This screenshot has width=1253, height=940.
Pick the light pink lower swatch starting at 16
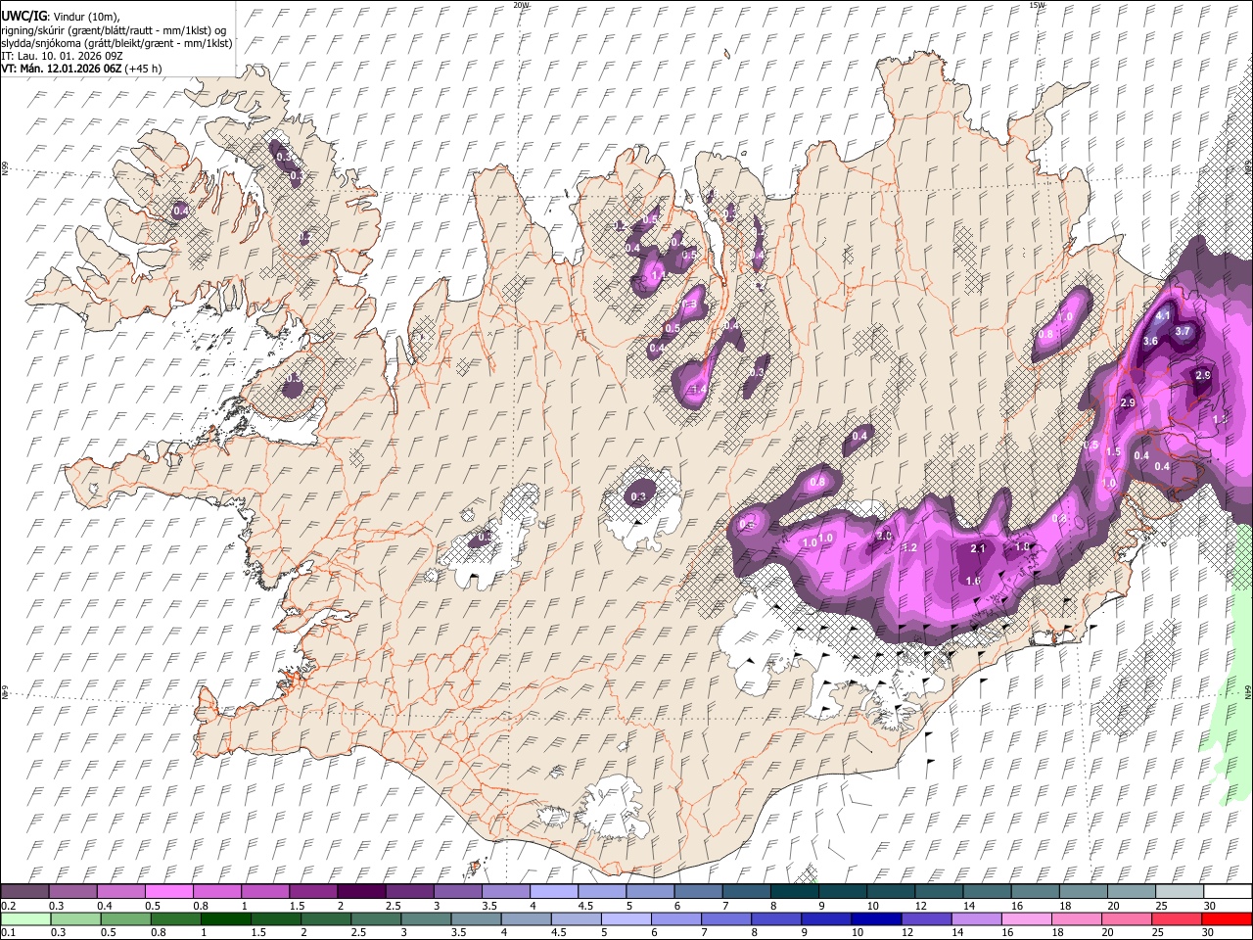coord(1028,918)
